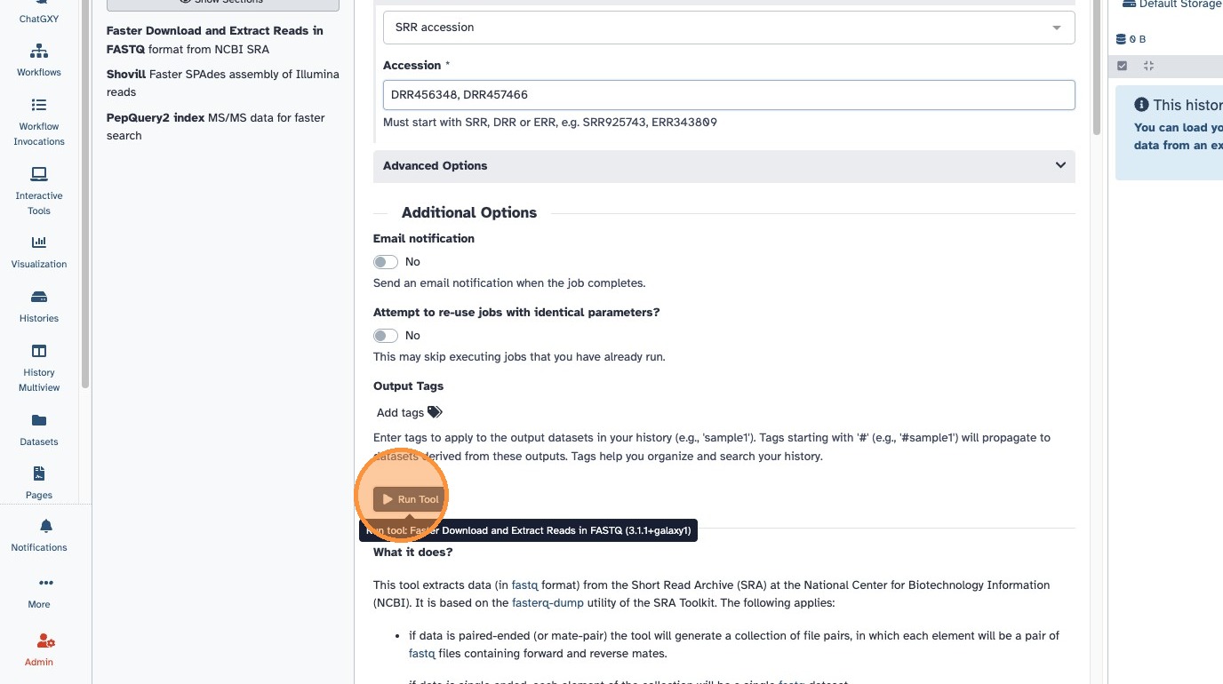Follow the fasterq-dump link
The image size is (1223, 684).
pos(546,602)
